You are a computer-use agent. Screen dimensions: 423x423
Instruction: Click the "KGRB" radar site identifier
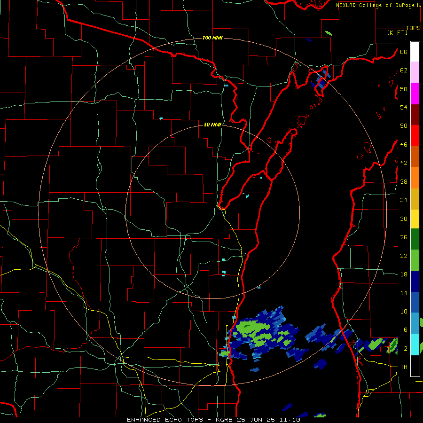tap(225, 420)
